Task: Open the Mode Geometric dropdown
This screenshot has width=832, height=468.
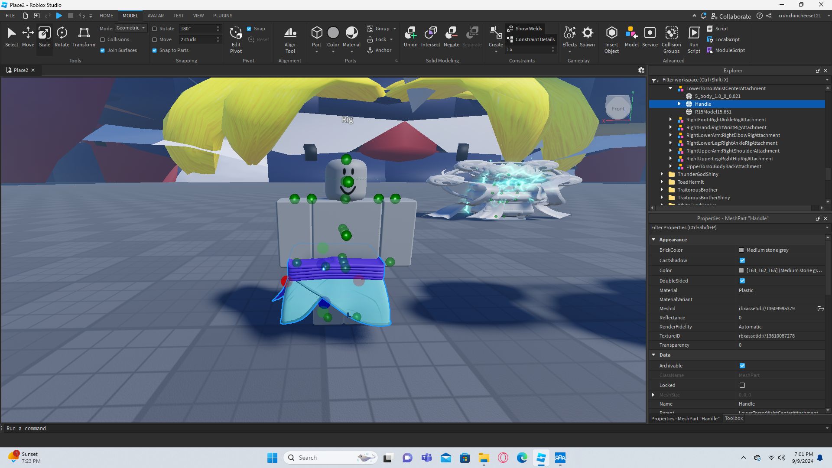Action: [x=131, y=28]
